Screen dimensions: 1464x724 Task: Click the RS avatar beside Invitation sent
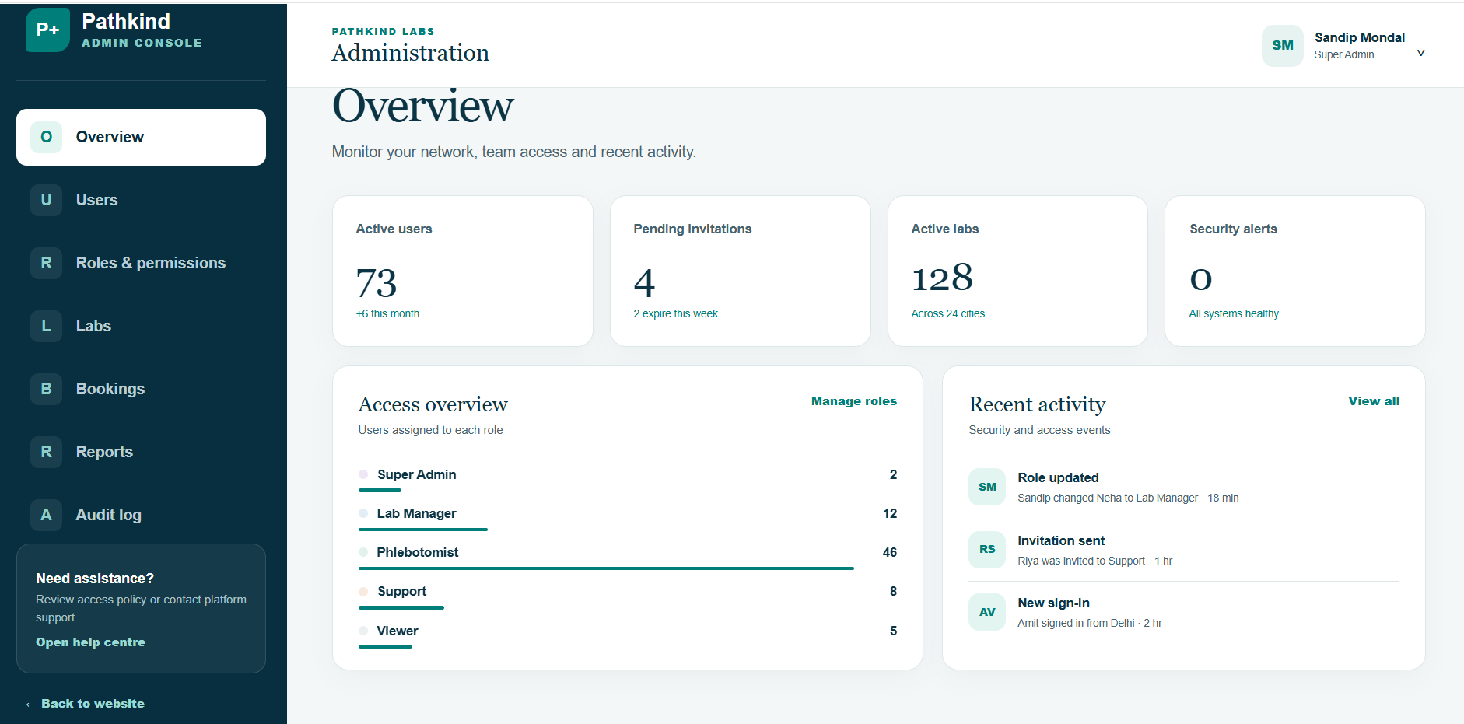click(x=987, y=549)
